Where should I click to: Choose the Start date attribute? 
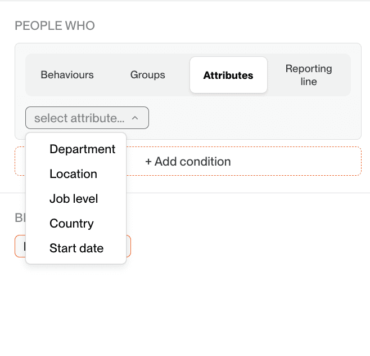tap(76, 248)
